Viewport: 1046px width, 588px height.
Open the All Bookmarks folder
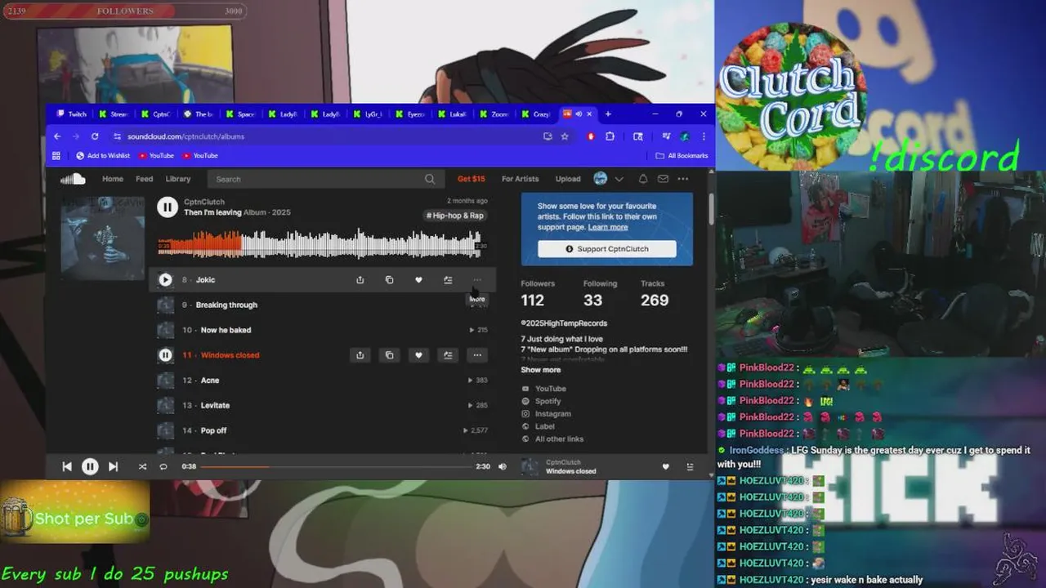click(682, 155)
